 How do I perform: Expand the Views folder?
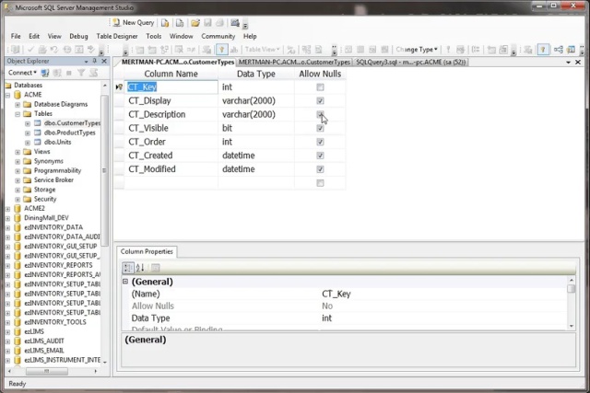[x=18, y=152]
